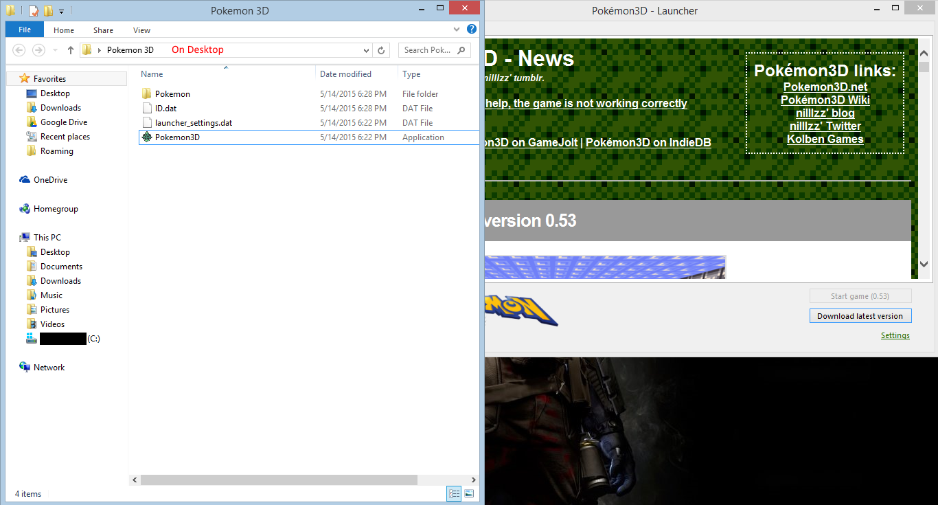Sort files by Type column

411,74
